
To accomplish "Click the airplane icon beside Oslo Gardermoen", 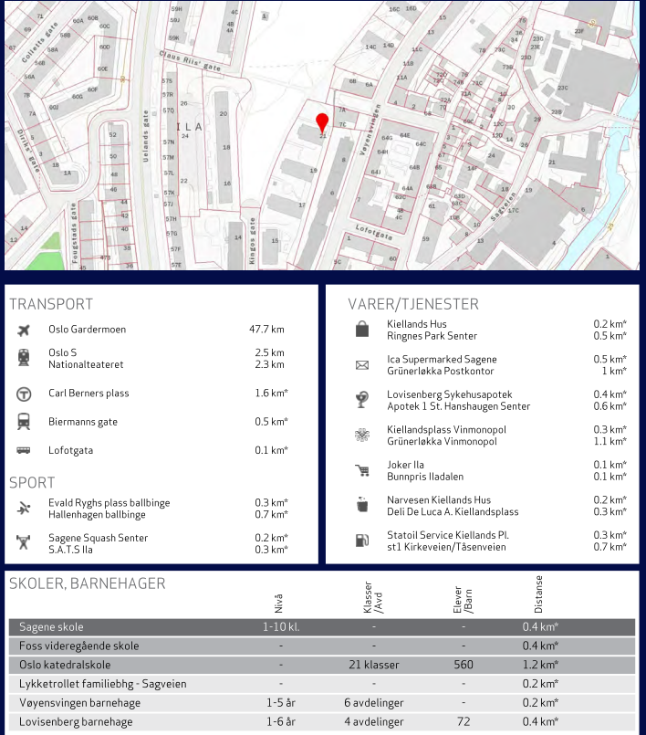I will point(24,330).
